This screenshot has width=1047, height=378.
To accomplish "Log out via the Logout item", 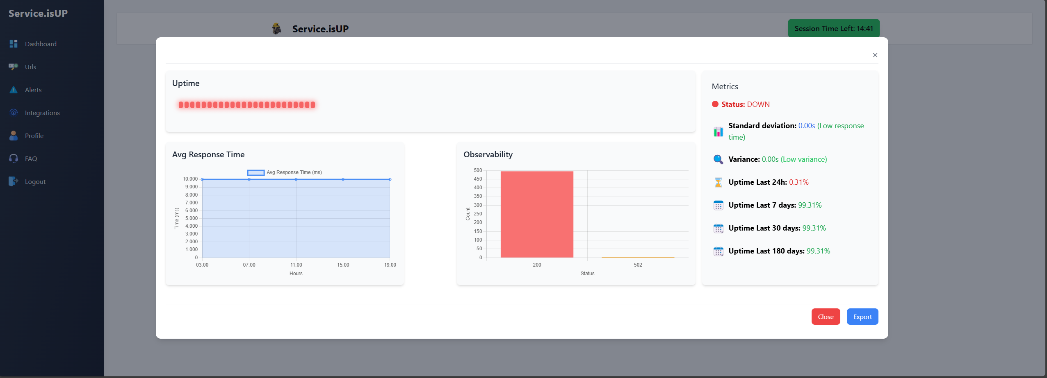I will click(35, 181).
